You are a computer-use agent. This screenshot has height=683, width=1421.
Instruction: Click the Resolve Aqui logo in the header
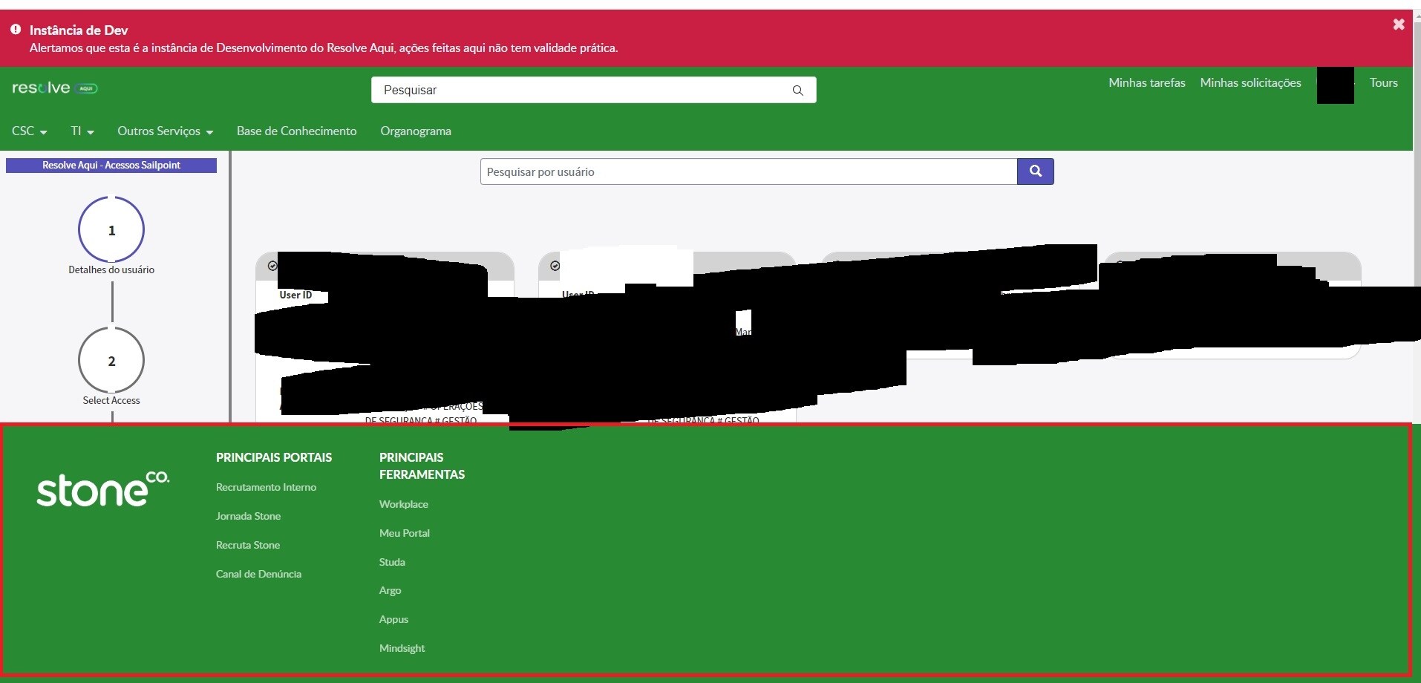(x=54, y=88)
